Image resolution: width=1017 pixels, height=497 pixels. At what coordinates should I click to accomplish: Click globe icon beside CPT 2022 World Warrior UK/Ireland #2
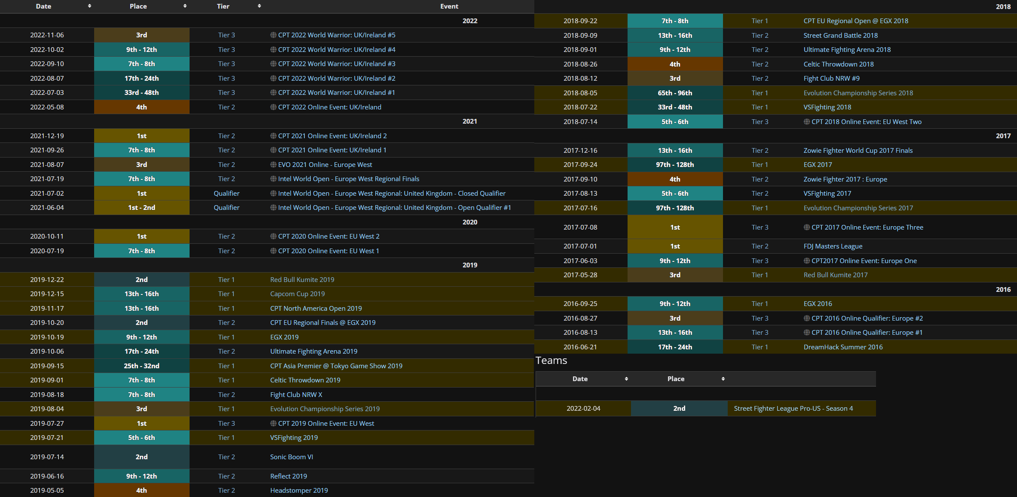click(x=273, y=79)
